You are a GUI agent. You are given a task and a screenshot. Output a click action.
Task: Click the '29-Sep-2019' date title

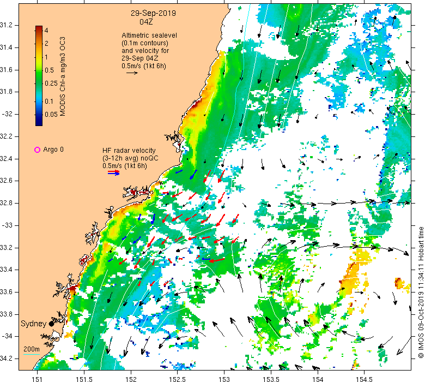153,13
